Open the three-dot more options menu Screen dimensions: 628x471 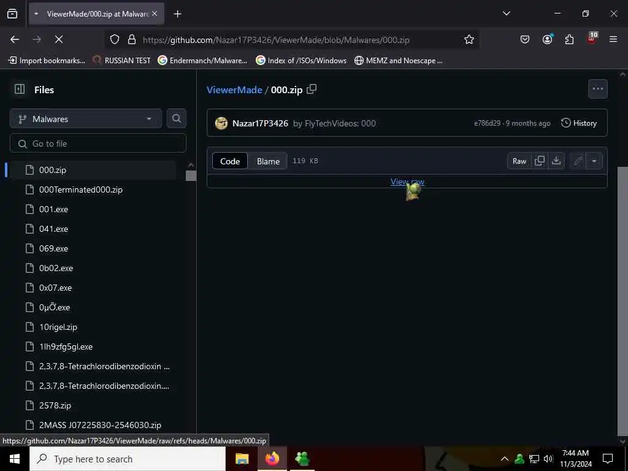point(597,89)
